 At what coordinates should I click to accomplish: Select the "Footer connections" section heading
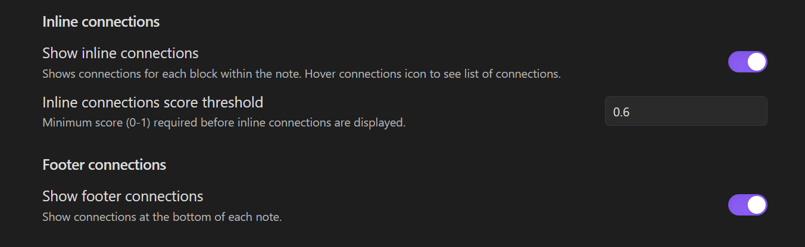(x=104, y=164)
